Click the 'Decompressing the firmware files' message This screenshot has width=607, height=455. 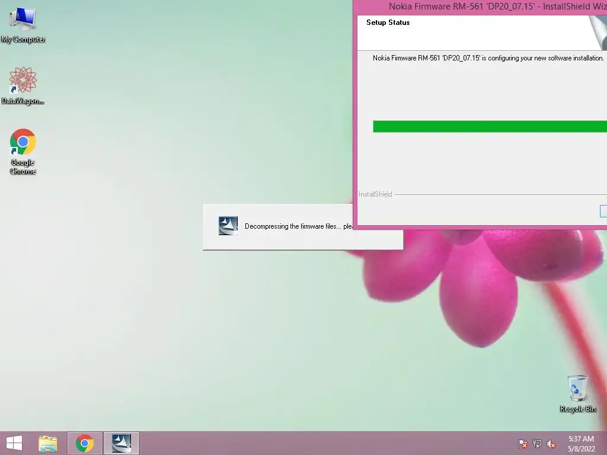(x=299, y=226)
